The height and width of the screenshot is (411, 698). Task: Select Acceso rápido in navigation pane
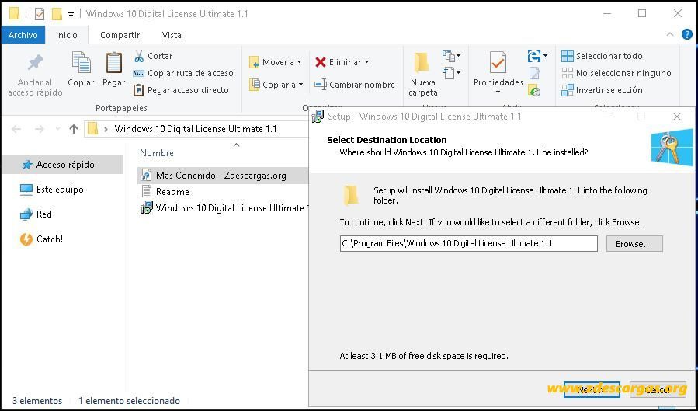pyautogui.click(x=63, y=165)
